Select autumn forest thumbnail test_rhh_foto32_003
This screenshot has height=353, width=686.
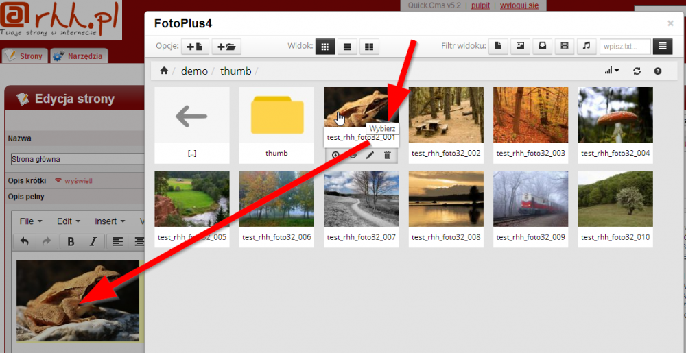(x=531, y=115)
